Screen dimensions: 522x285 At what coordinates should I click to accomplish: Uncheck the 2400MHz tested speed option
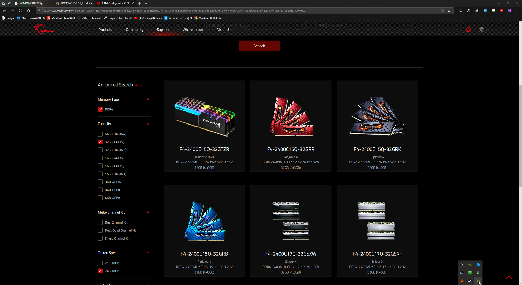(x=100, y=271)
